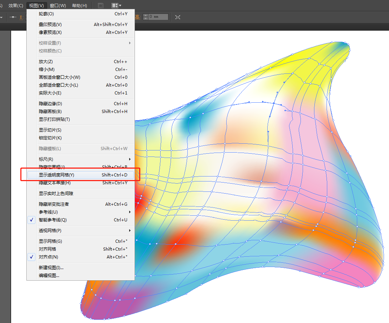Expand the 校样设置(F) submenu arrow
Viewport: 389px width, 323px height.
[x=130, y=43]
